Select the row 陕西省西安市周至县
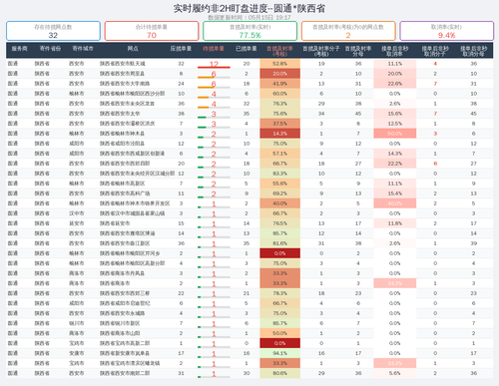Image resolution: width=499 pixels, height=386 pixels. 249,74
